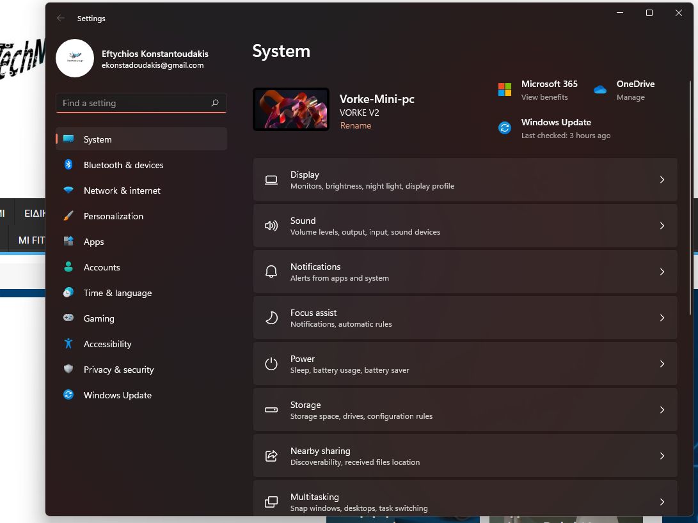Click the search magnifier icon
698x523 pixels.
[215, 103]
